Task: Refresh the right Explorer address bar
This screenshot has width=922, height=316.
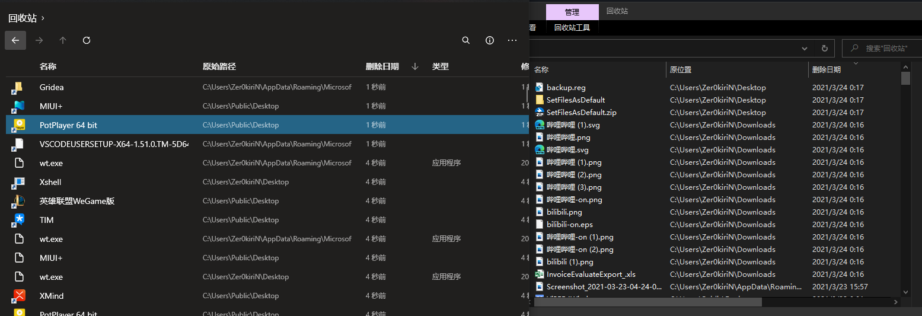Action: coord(824,48)
